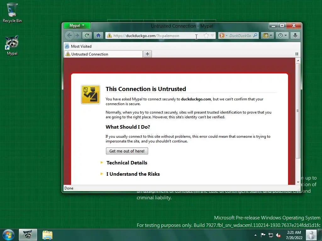The width and height of the screenshot is (322, 241).
Task: Open the DuckDuckGo search engine selector
Action: coord(223,36)
